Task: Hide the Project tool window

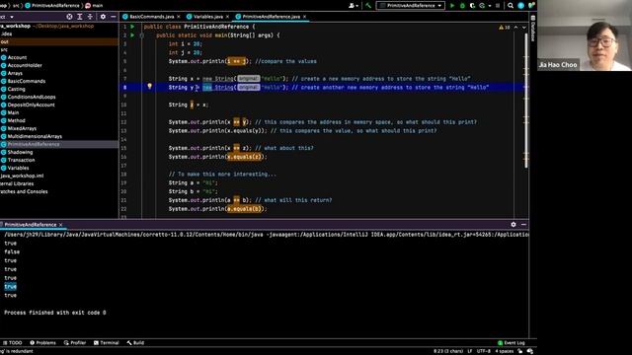Action: 114,17
